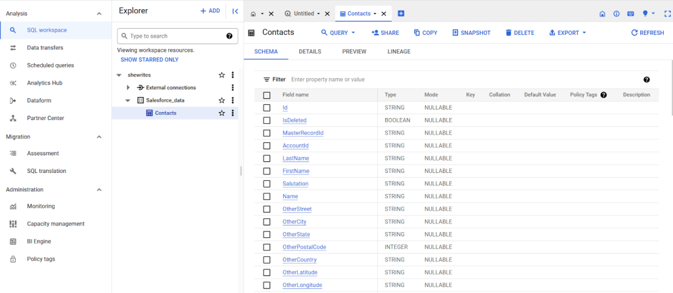This screenshot has height=293, width=673.
Task: Star the Contacts table
Action: [x=222, y=113]
